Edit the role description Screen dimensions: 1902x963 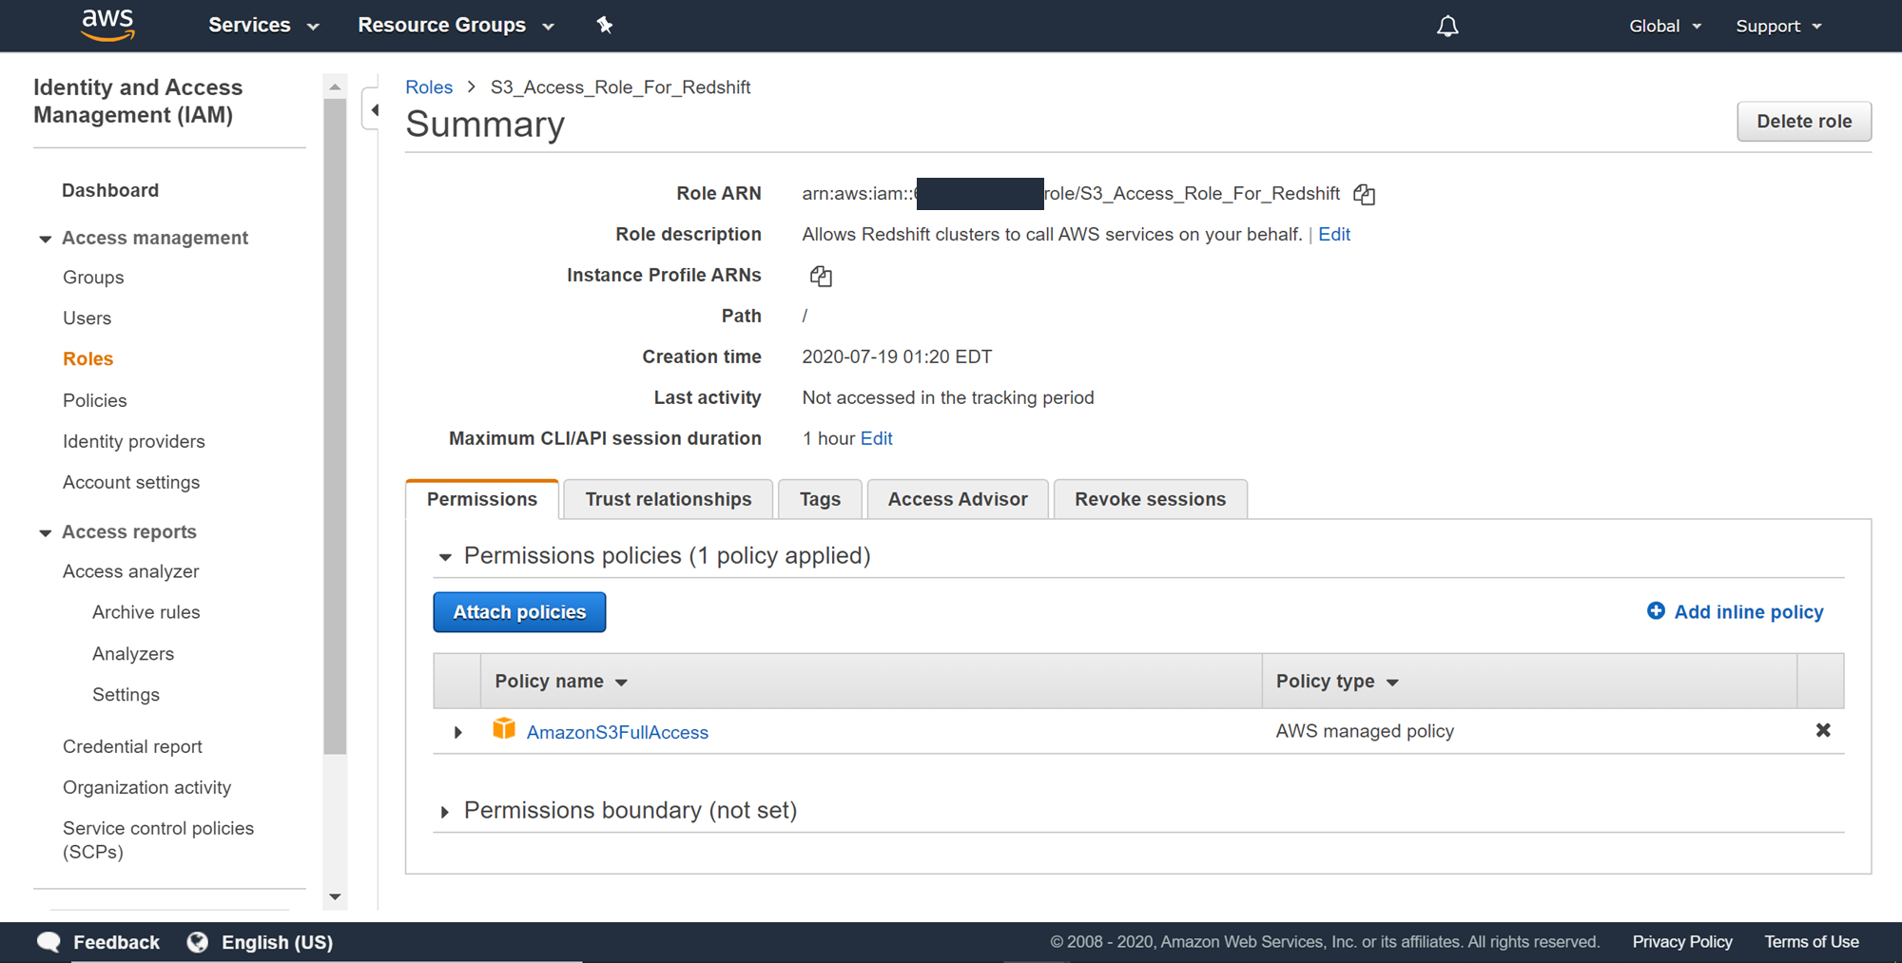[x=1334, y=235]
